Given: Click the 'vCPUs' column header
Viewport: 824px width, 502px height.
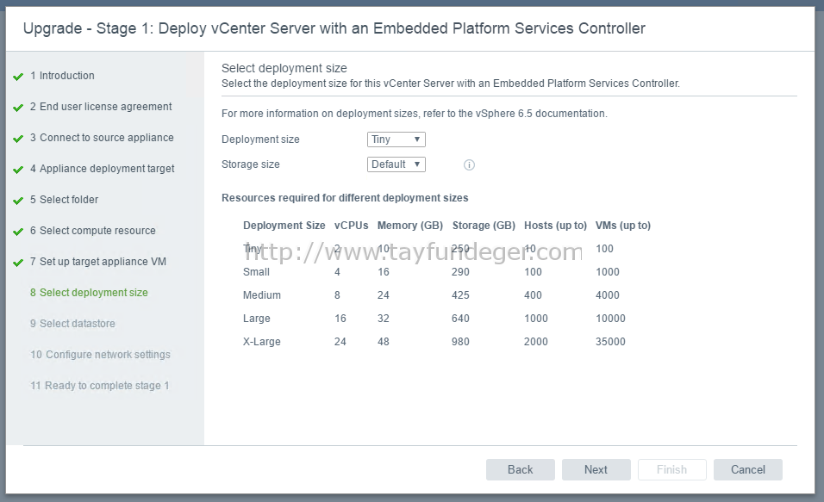Looking at the screenshot, I should [x=351, y=226].
